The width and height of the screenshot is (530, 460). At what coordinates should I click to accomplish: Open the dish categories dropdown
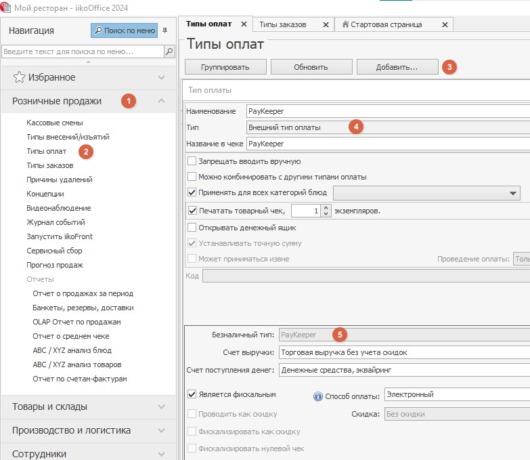pyautogui.click(x=512, y=193)
